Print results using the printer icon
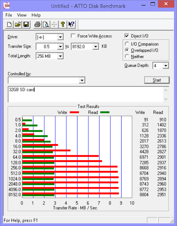The height and width of the screenshot is (226, 177). (x=38, y=24)
